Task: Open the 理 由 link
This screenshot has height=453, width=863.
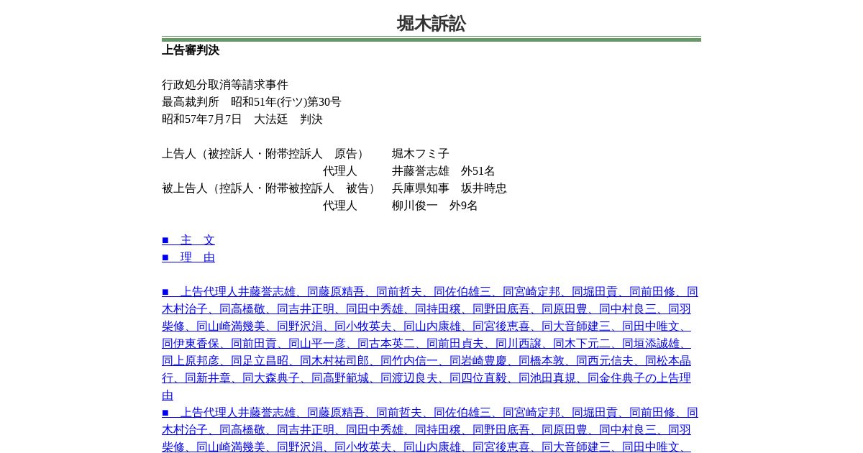Action: tap(188, 257)
